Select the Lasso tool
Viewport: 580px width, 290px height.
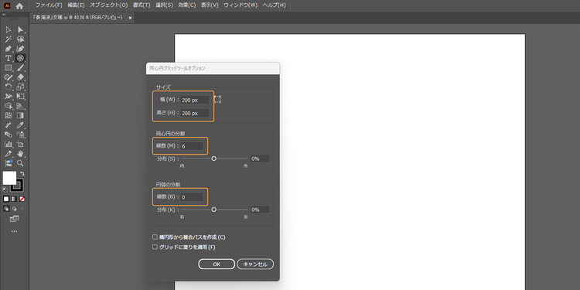point(20,39)
